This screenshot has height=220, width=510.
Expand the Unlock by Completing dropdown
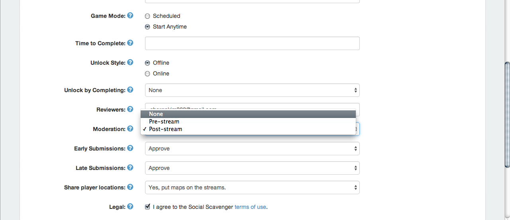[252, 90]
